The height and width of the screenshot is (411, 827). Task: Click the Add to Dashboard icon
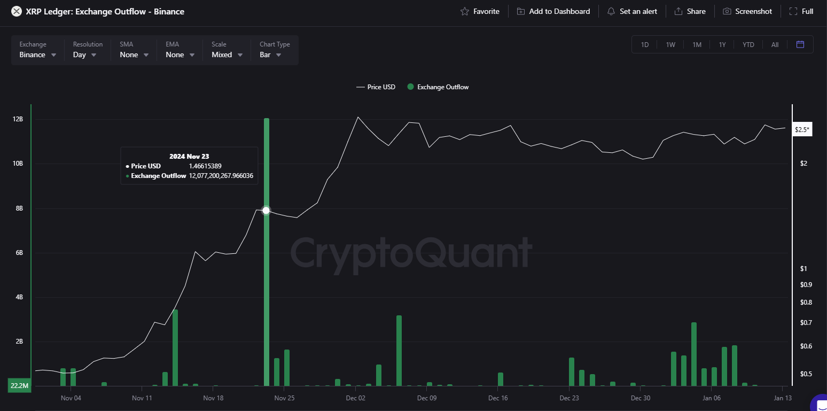[520, 11]
